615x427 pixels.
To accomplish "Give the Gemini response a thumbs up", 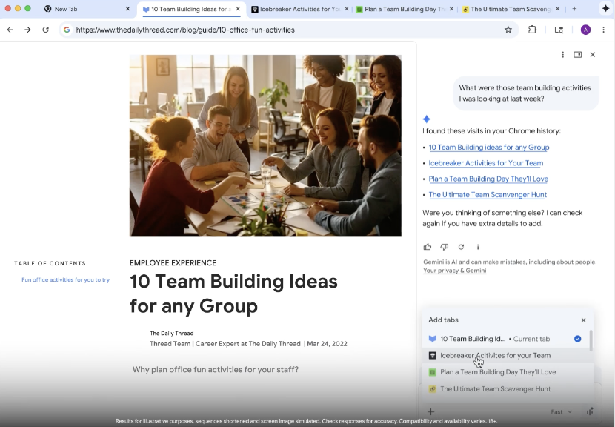I will click(428, 247).
